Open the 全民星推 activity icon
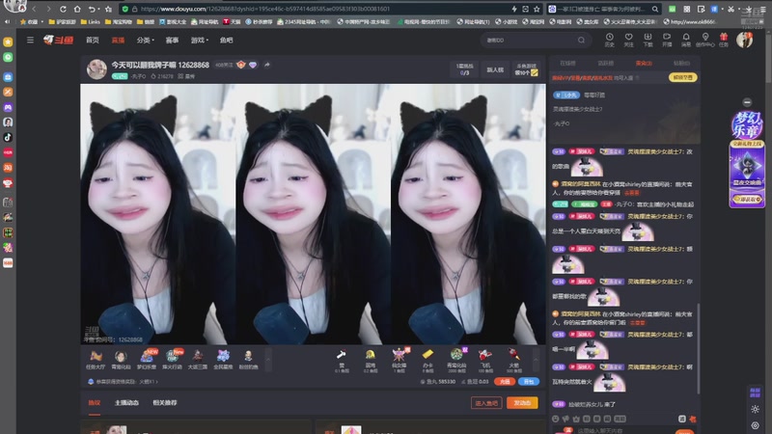 tap(223, 359)
